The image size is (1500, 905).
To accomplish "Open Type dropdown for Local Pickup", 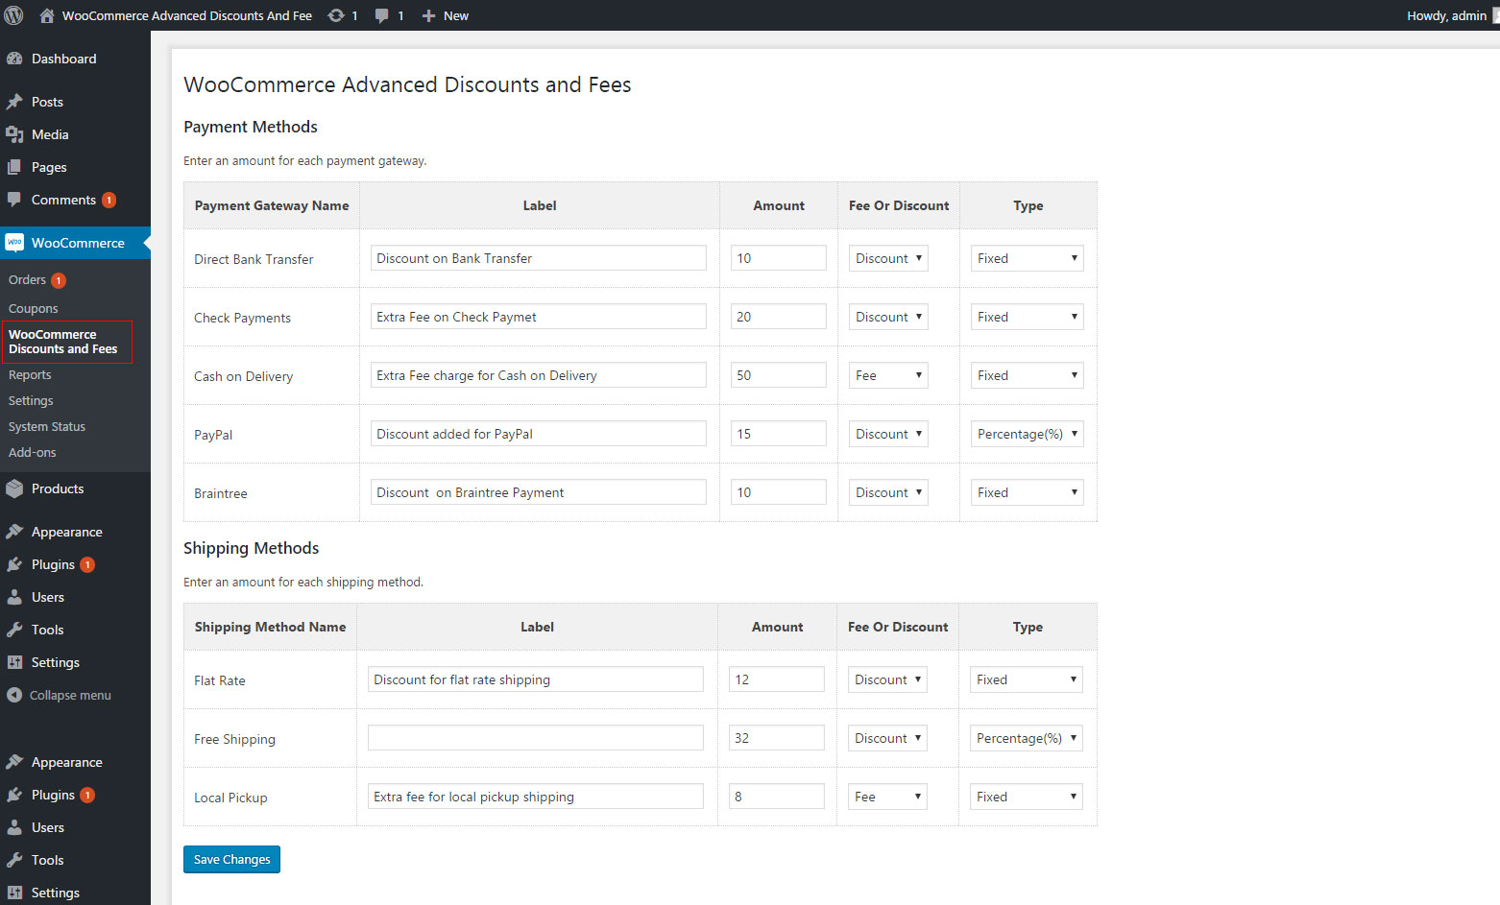I will point(1026,797).
